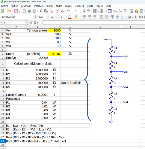Open the Données menu

click(x=79, y=6)
